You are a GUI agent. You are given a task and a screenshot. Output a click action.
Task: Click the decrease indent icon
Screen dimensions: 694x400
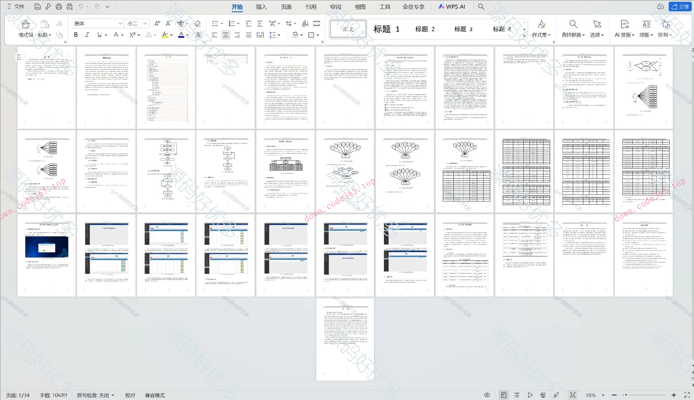pyautogui.click(x=248, y=24)
